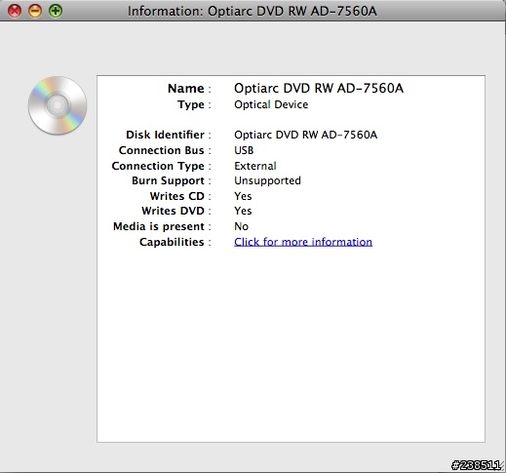Click the 'Media is present' label
This screenshot has height=473, width=506.
(159, 226)
